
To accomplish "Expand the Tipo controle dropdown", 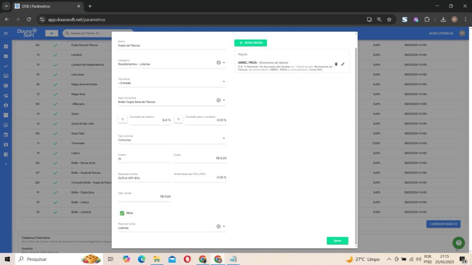I will pyautogui.click(x=224, y=138).
